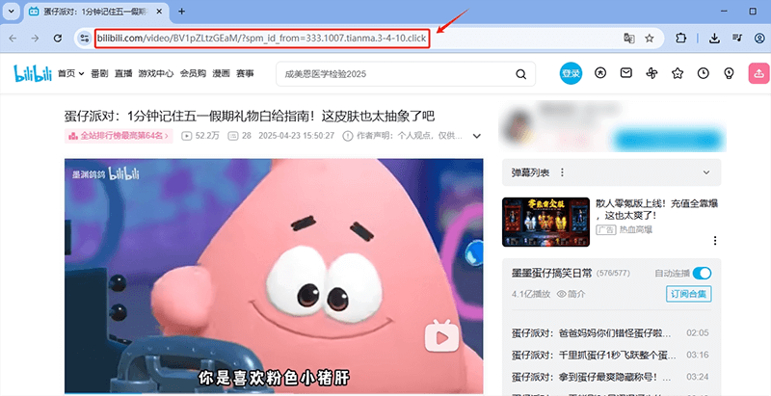Click the 作者声明 notice text

[403, 136]
